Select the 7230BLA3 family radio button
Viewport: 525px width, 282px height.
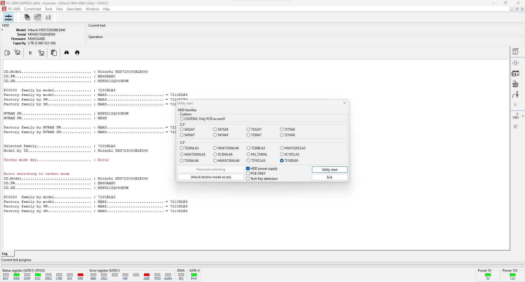coord(248,148)
